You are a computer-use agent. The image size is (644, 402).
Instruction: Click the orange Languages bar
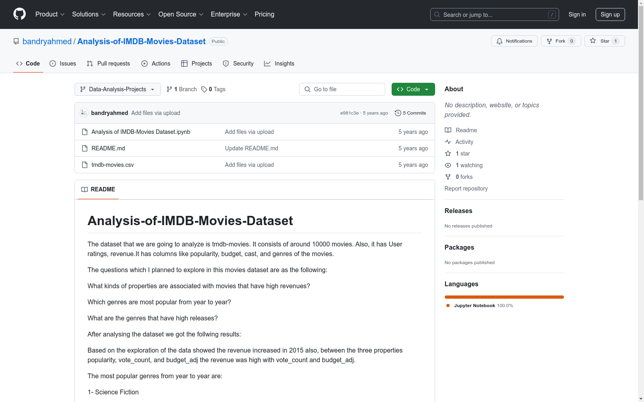504,297
